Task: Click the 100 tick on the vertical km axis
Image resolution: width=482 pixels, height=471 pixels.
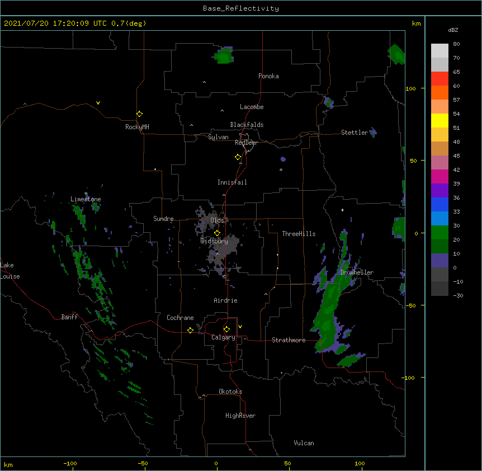Action: 410,88
